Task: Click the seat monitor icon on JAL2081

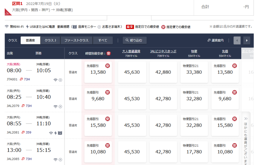Action: click(x=60, y=133)
